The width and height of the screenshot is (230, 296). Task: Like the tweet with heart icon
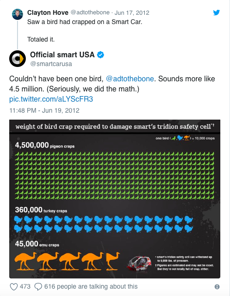click(x=14, y=287)
